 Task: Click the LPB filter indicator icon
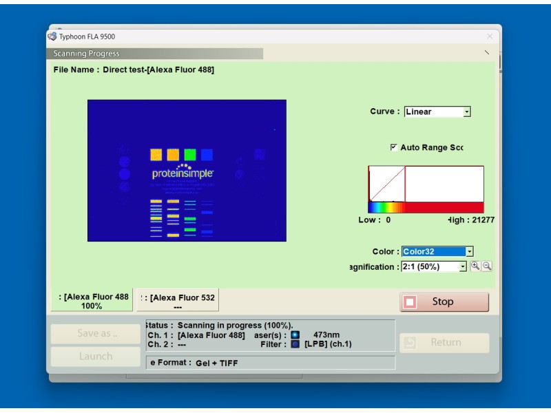pyautogui.click(x=295, y=344)
